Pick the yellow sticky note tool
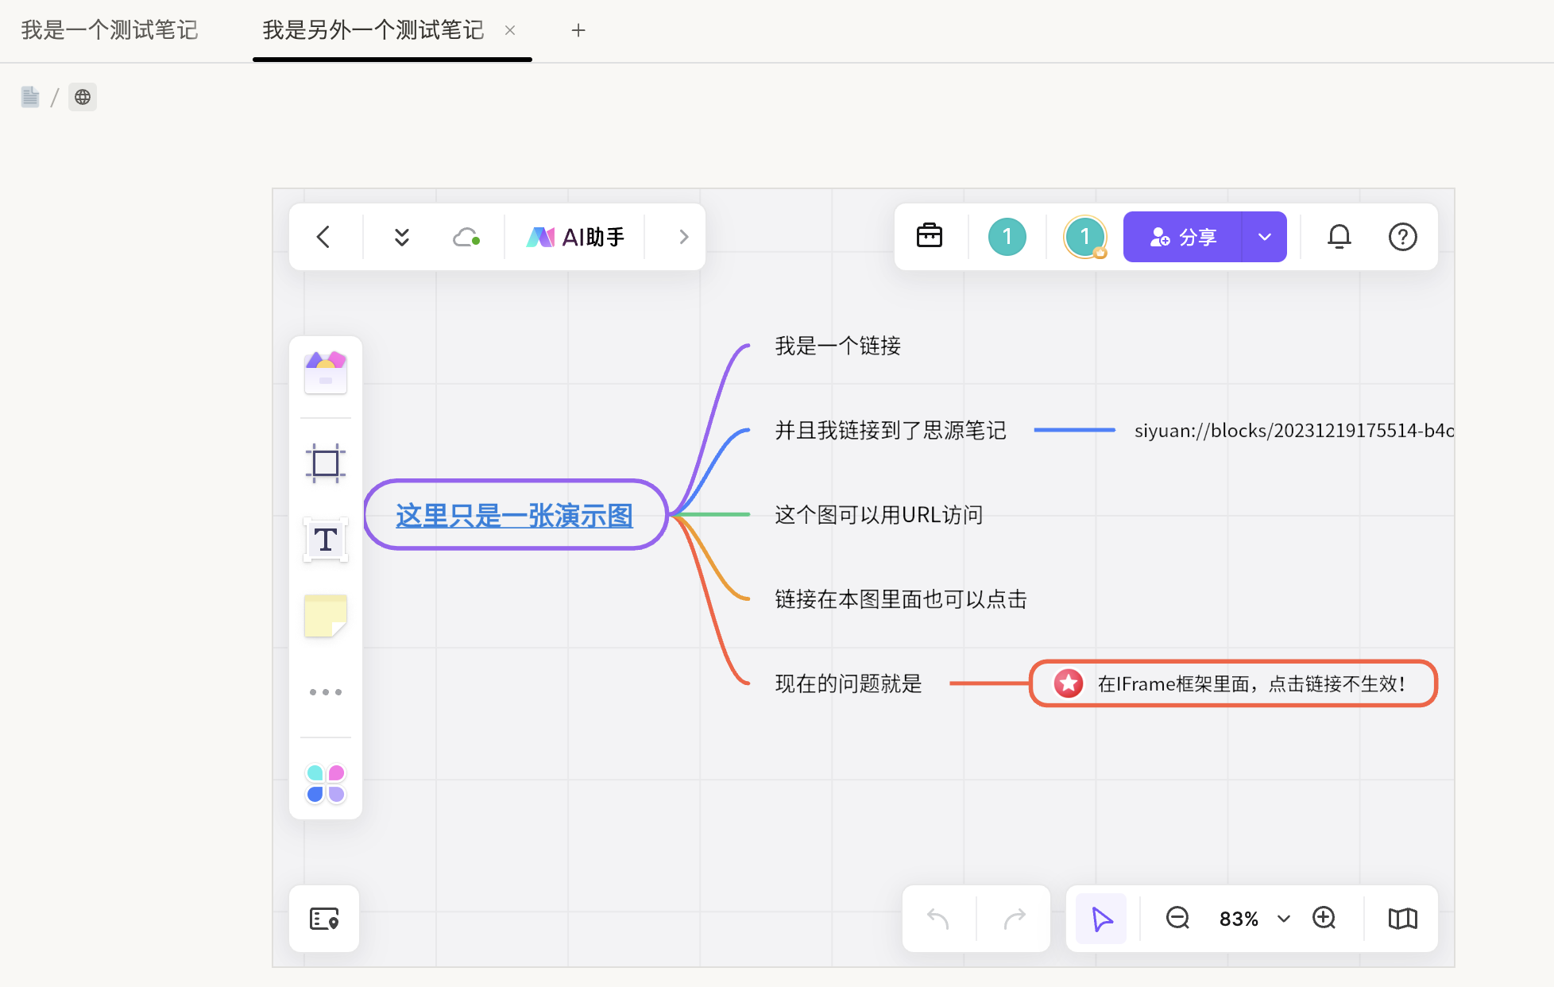 [325, 616]
